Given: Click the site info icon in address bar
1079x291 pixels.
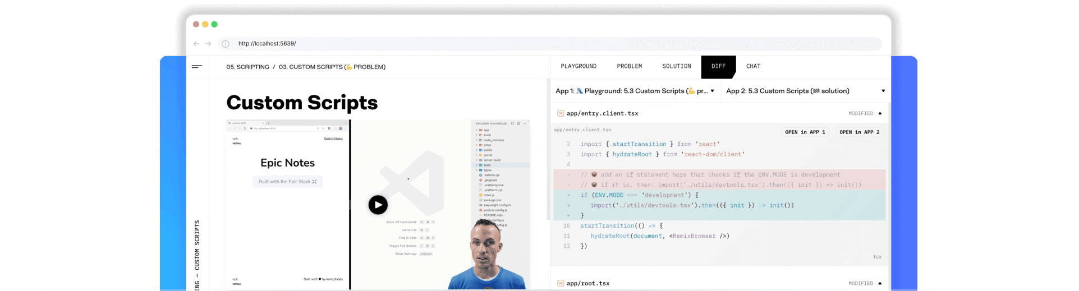Looking at the screenshot, I should 226,44.
